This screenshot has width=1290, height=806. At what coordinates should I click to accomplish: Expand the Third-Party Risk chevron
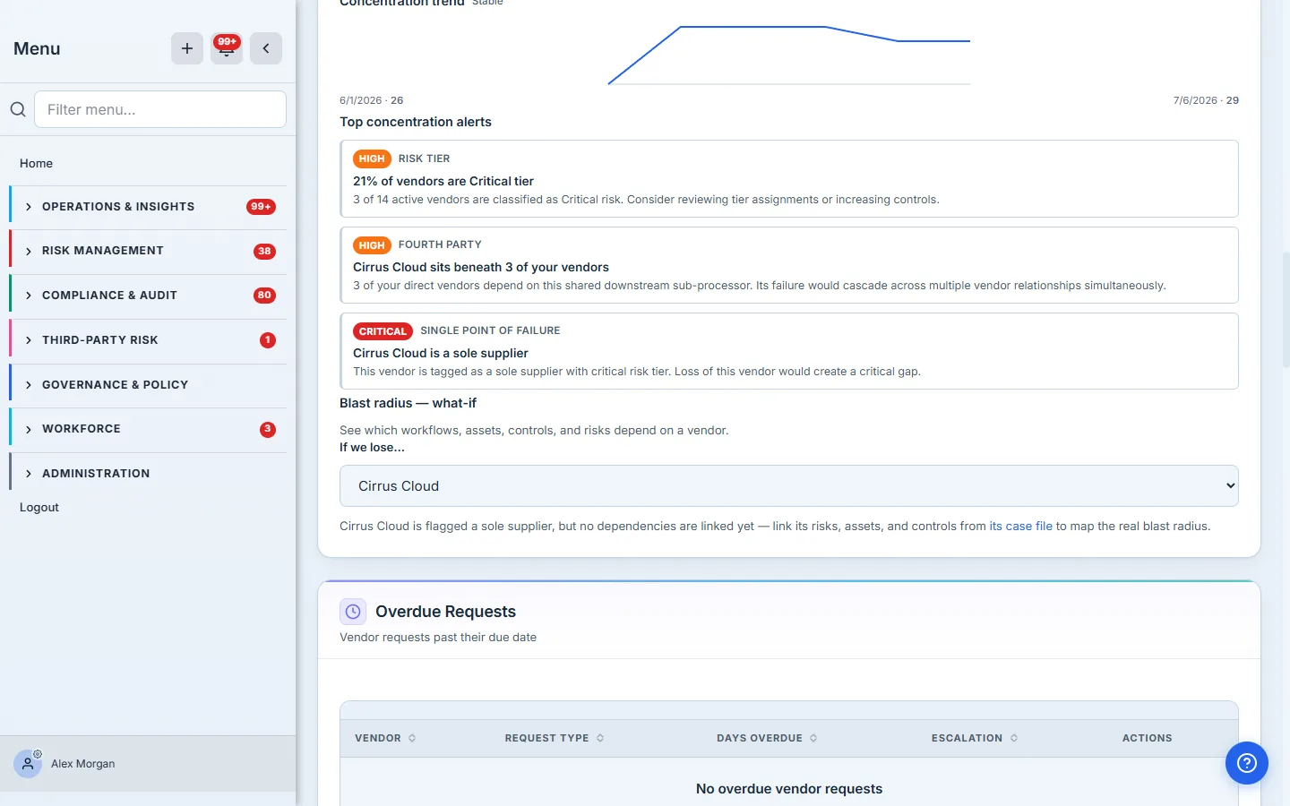pos(29,340)
